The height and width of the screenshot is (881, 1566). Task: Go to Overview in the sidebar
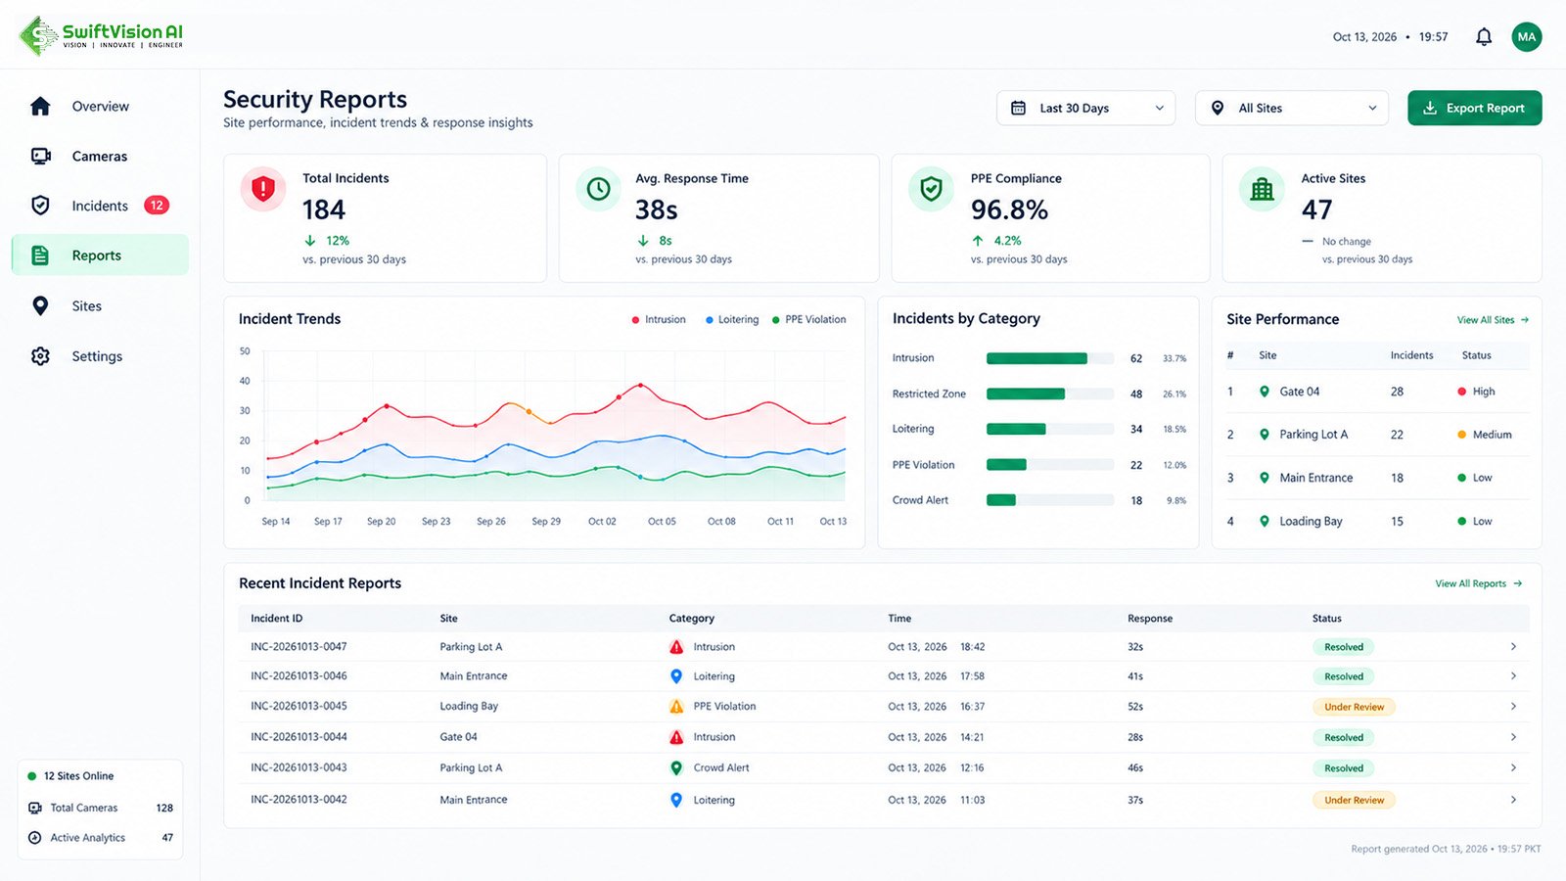pyautogui.click(x=100, y=106)
